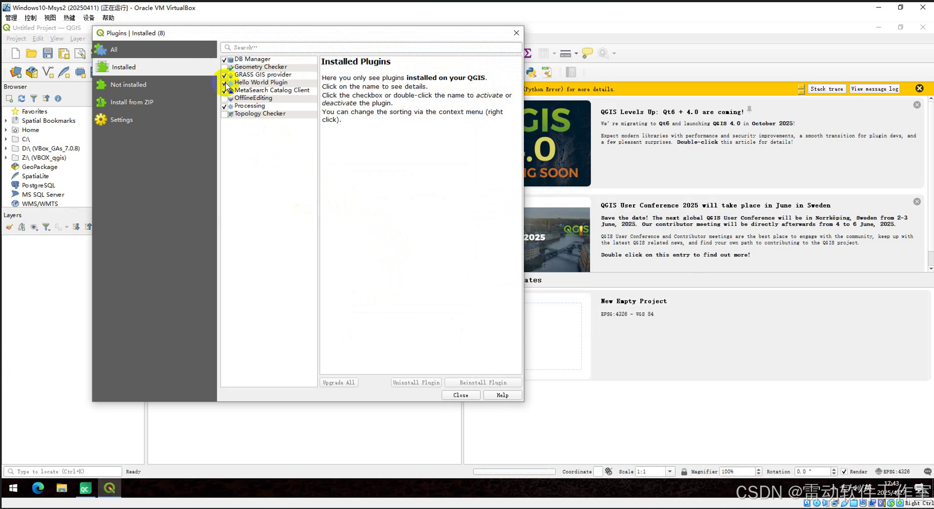The height and width of the screenshot is (509, 934).
Task: Enable the OfflineEditing plugin checkbox
Action: (224, 98)
